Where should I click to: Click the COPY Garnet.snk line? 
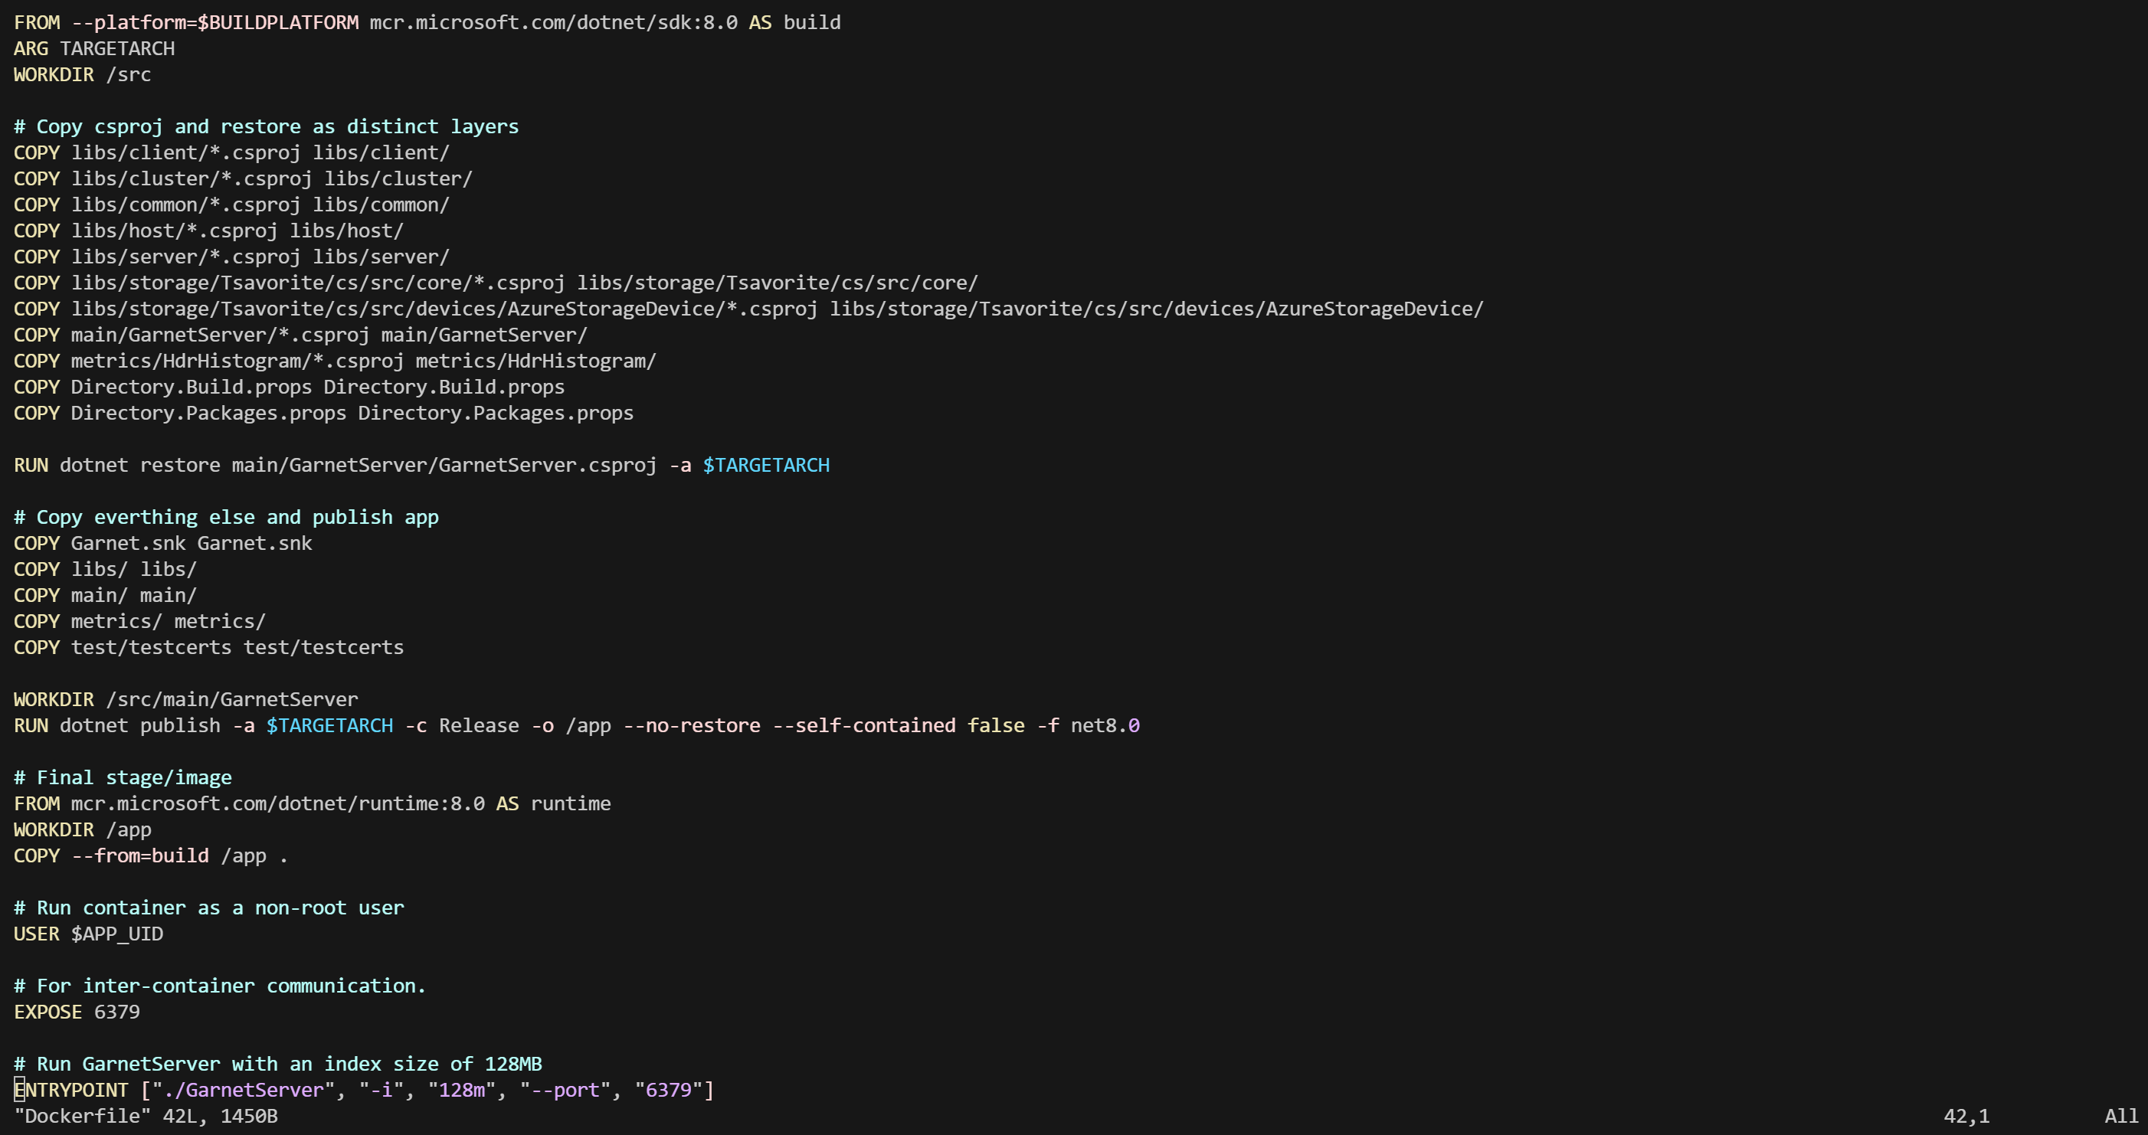(162, 543)
